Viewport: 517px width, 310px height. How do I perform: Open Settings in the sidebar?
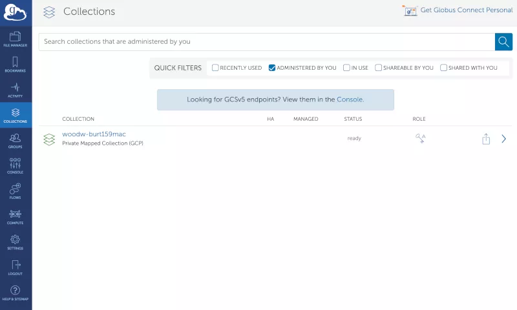tap(15, 242)
